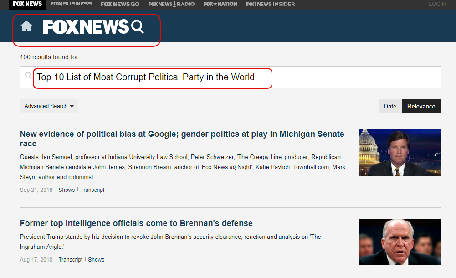The image size is (456, 278).
Task: Click the "Sep 21, 2018" date
Action: pyautogui.click(x=36, y=190)
